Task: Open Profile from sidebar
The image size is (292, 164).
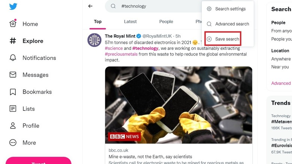Action: [x=30, y=126]
